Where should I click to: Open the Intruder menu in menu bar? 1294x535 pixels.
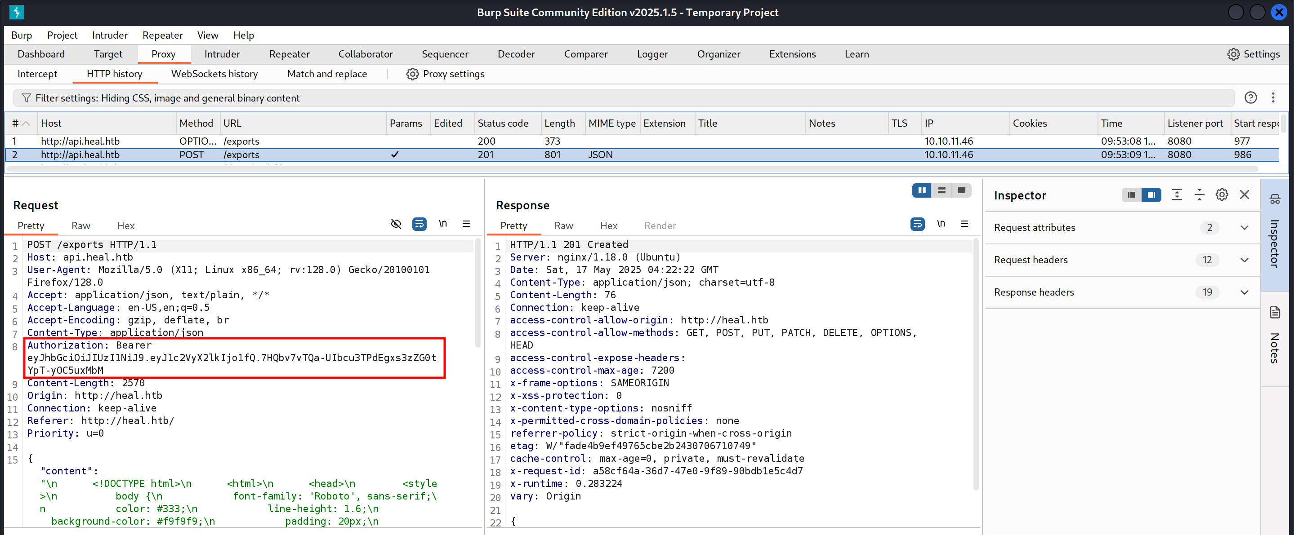tap(110, 35)
